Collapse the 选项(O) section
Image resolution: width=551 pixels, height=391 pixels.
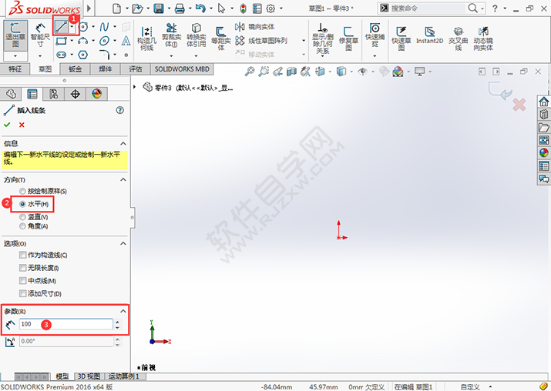pos(123,243)
